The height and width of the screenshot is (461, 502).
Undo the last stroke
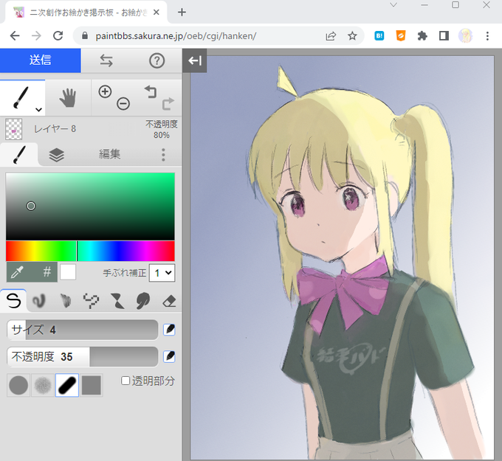coord(151,91)
